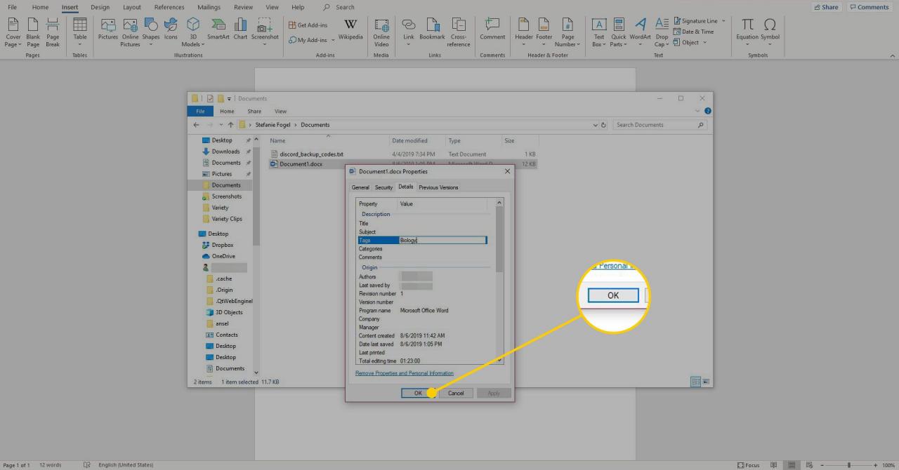899x470 pixels.
Task: Click the Bookmark icon in Links group
Action: coord(433,29)
